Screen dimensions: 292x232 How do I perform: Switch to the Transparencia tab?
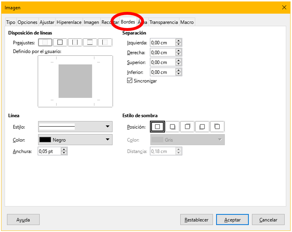[163, 22]
